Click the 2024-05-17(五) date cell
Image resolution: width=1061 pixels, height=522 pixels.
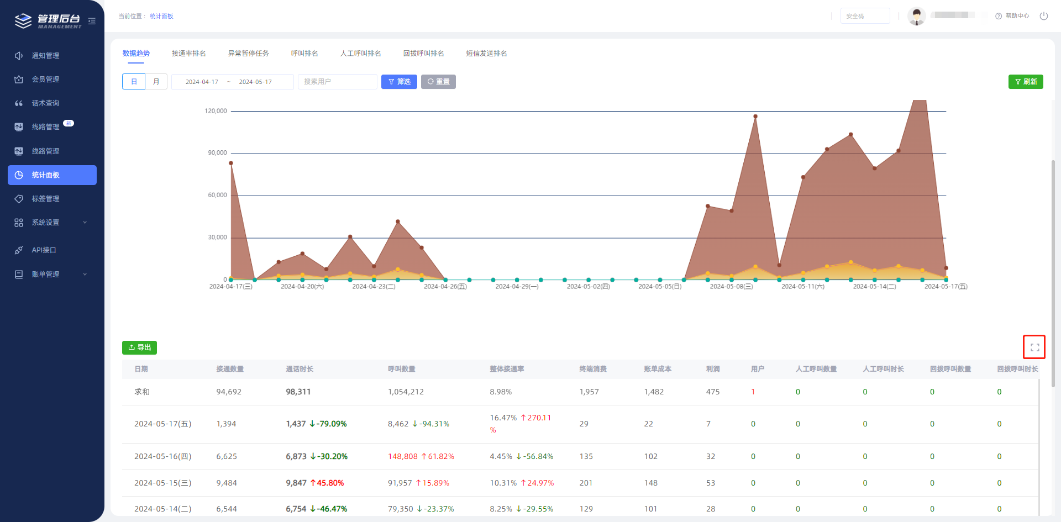point(163,424)
